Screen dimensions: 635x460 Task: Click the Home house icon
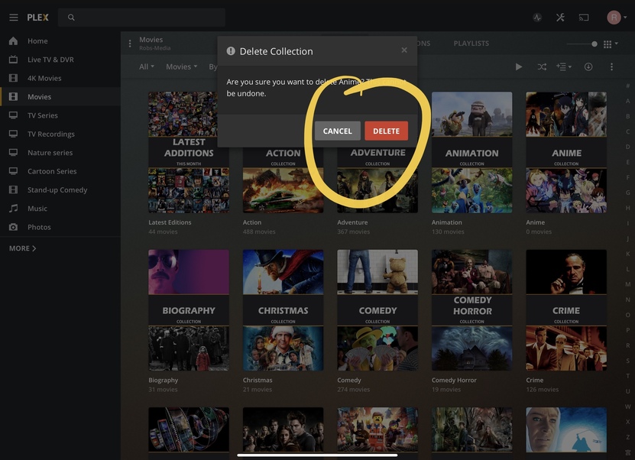13,41
